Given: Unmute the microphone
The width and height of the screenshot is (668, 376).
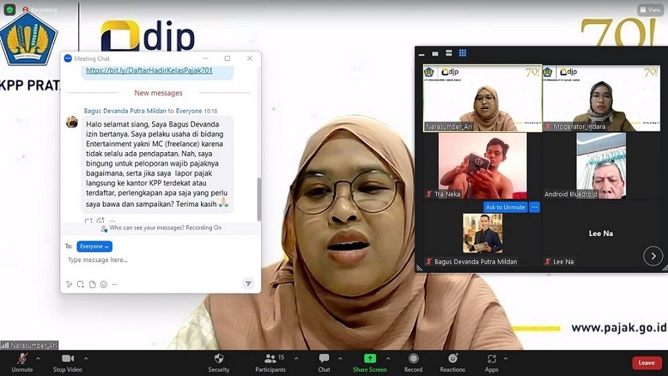Looking at the screenshot, I should coord(22,362).
